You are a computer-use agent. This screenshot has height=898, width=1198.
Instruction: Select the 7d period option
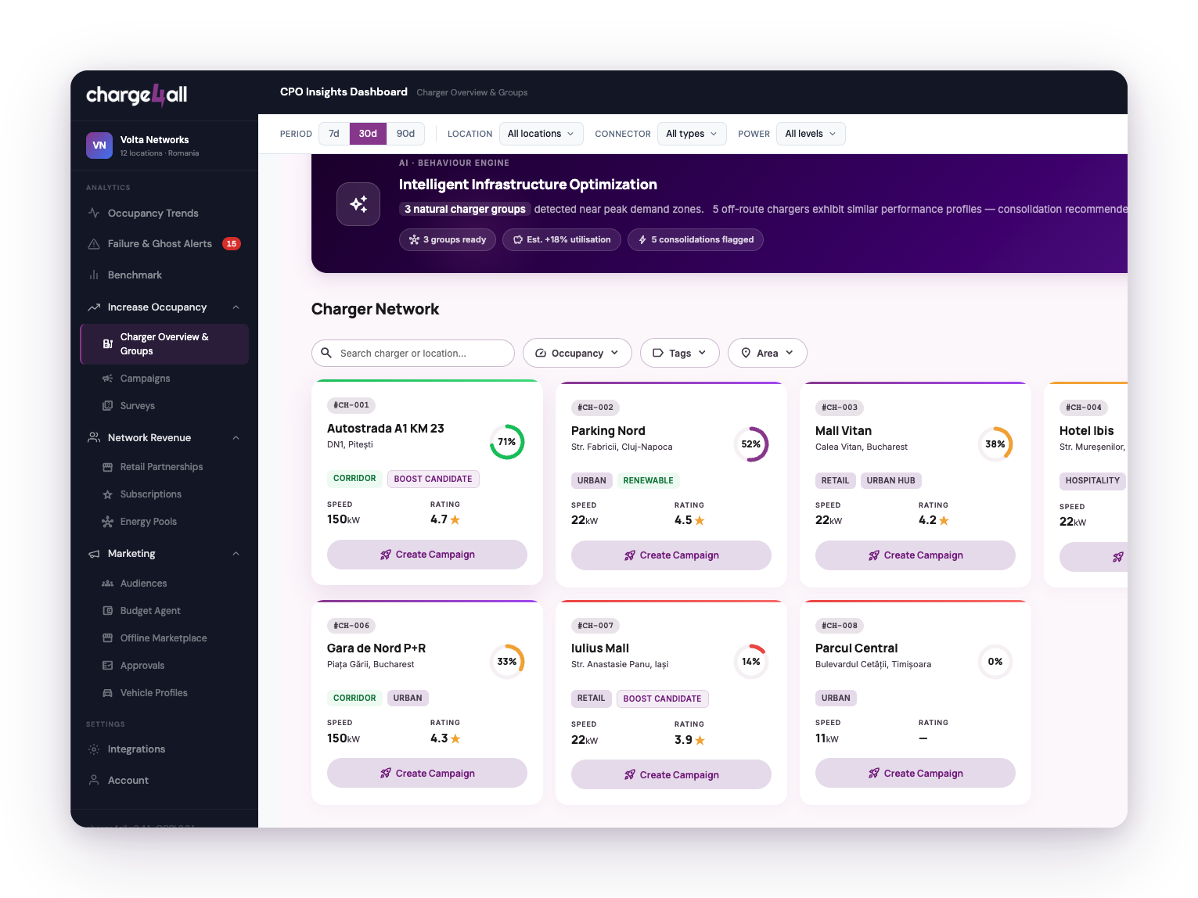tap(334, 134)
